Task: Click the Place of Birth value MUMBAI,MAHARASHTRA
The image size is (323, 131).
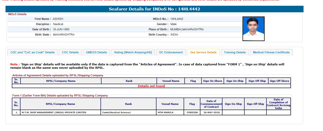Action: click(x=187, y=30)
